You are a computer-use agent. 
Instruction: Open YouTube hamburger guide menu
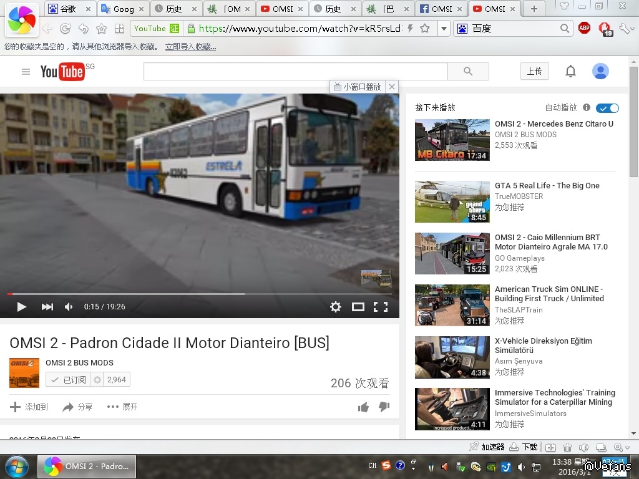26,72
